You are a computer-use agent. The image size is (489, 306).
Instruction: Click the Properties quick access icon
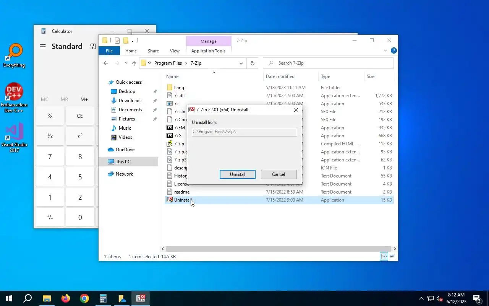pos(117,41)
